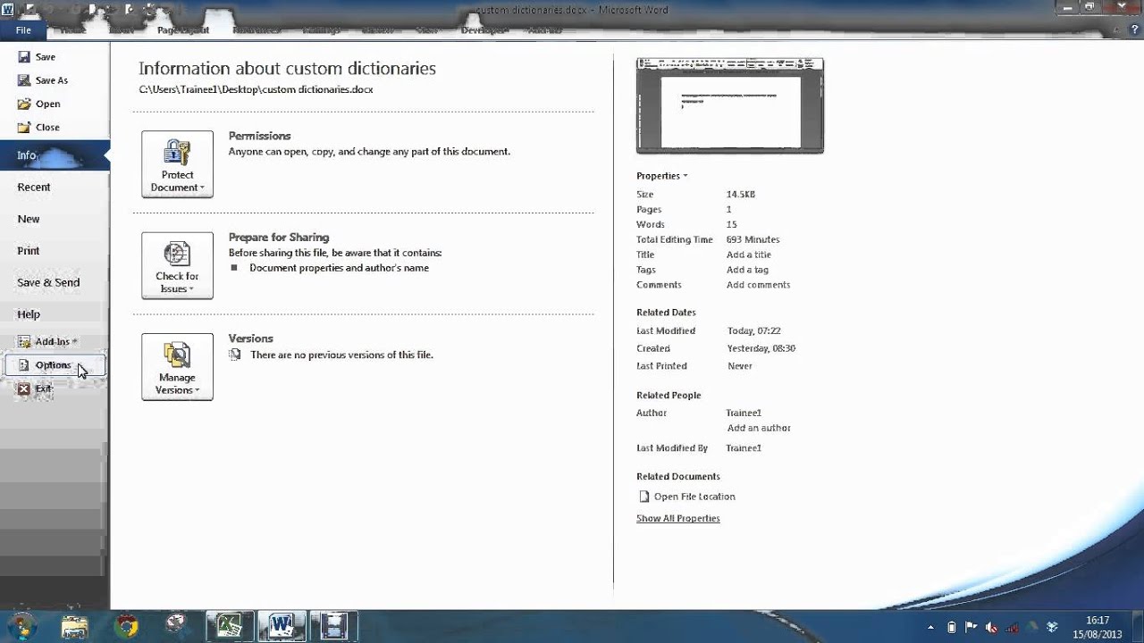Expand the Manage Versions menu
Image resolution: width=1144 pixels, height=643 pixels.
click(x=177, y=367)
